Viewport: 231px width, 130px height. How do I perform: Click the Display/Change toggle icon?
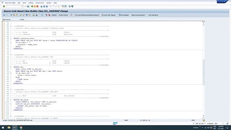11,15
